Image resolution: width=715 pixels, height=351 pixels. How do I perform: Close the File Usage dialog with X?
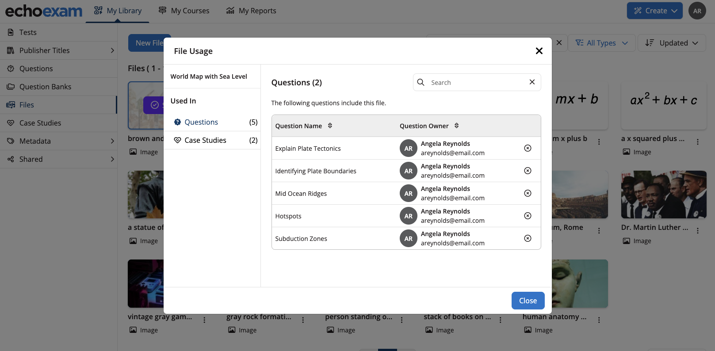(539, 51)
